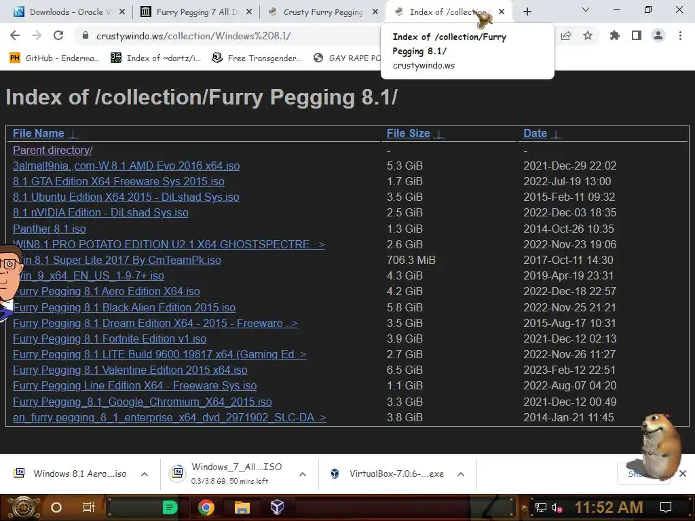Open the Free Transgender bookmark
Viewport: 695px width, 521px height.
(x=257, y=58)
